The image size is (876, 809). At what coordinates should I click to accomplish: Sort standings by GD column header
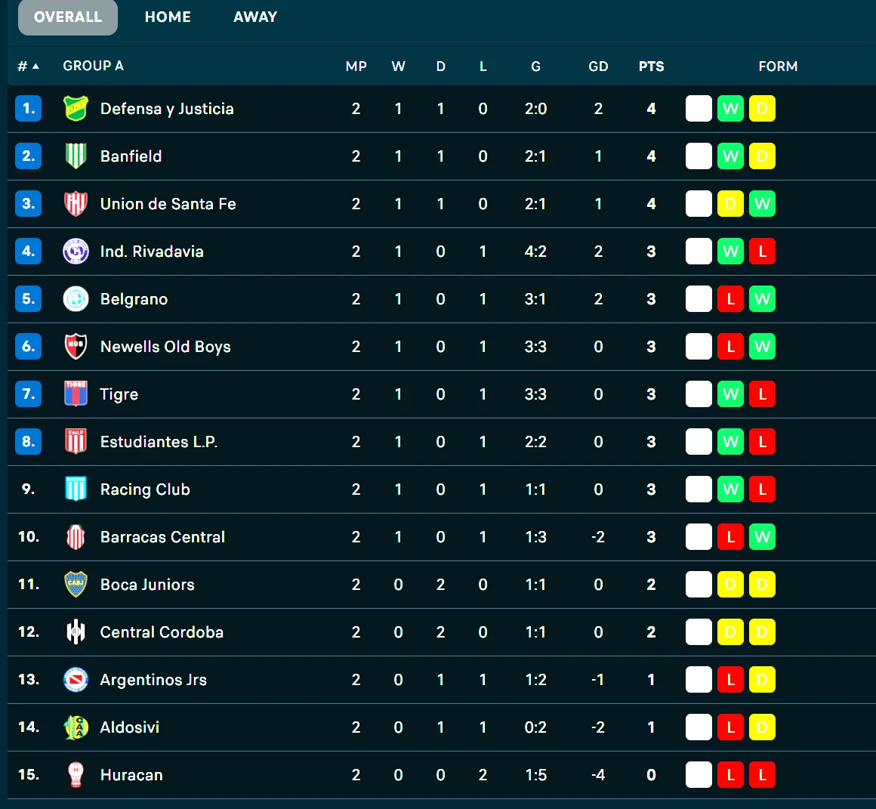(x=598, y=66)
